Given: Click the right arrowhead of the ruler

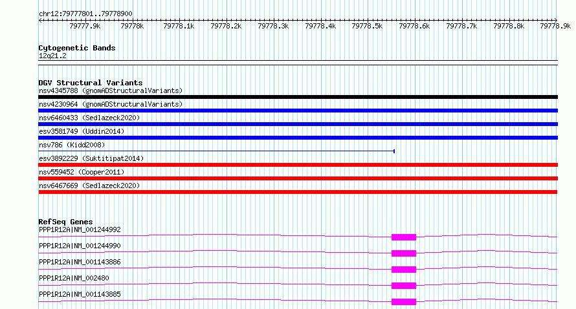Looking at the screenshot, I should [x=556, y=20].
